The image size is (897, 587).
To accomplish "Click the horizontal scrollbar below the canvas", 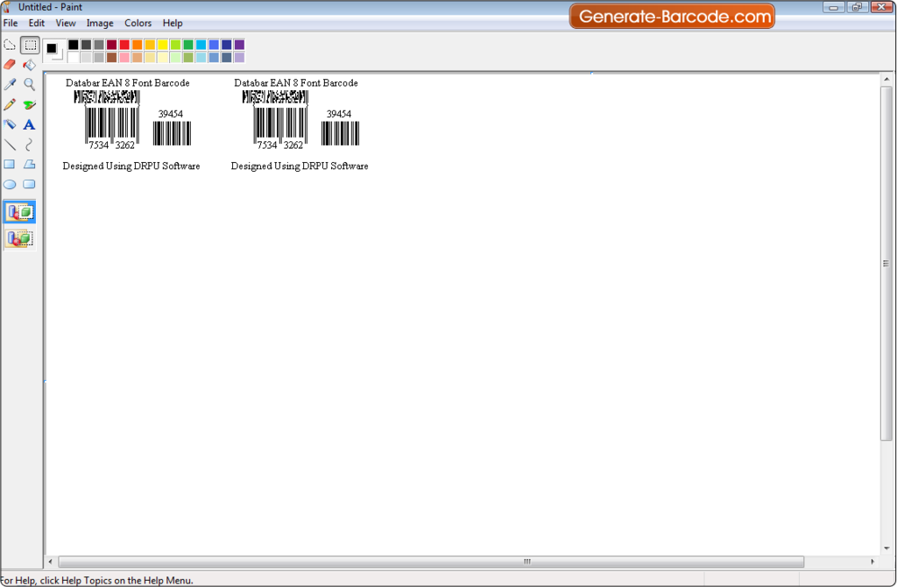I will pyautogui.click(x=526, y=561).
